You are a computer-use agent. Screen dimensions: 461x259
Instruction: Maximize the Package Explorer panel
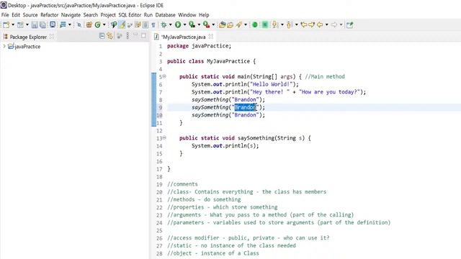(143, 35)
